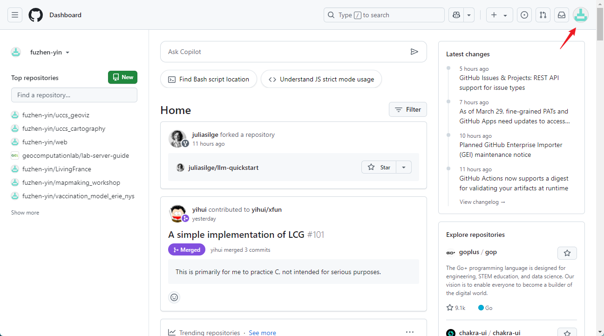Viewport: 604px width, 336px height.
Task: Click the GitHub Octocat logo
Action: [x=36, y=15]
